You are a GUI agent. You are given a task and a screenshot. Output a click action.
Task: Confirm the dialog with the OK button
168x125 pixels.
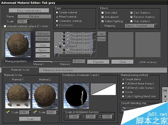165,90
